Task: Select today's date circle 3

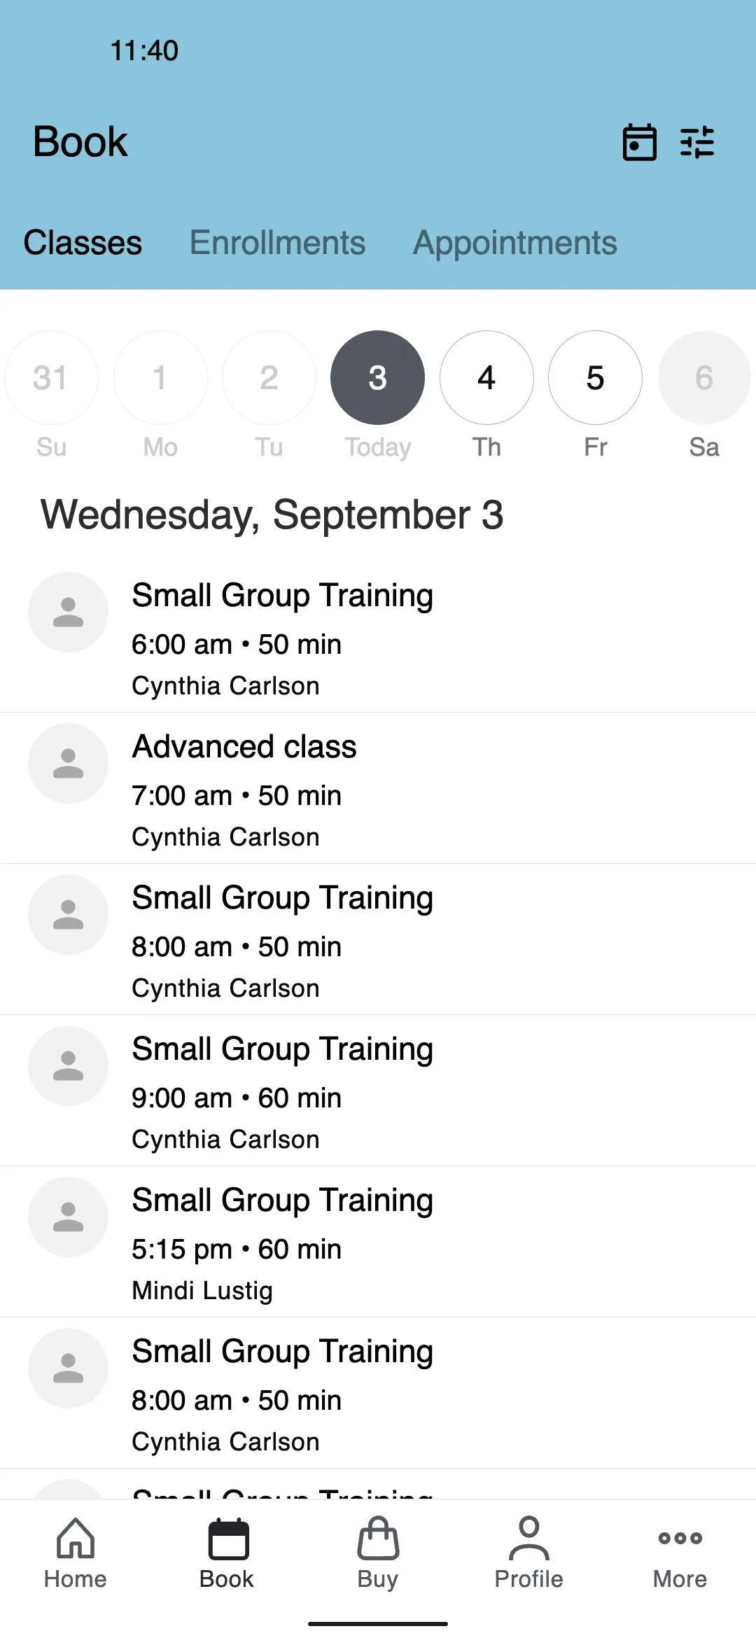Action: pos(377,378)
